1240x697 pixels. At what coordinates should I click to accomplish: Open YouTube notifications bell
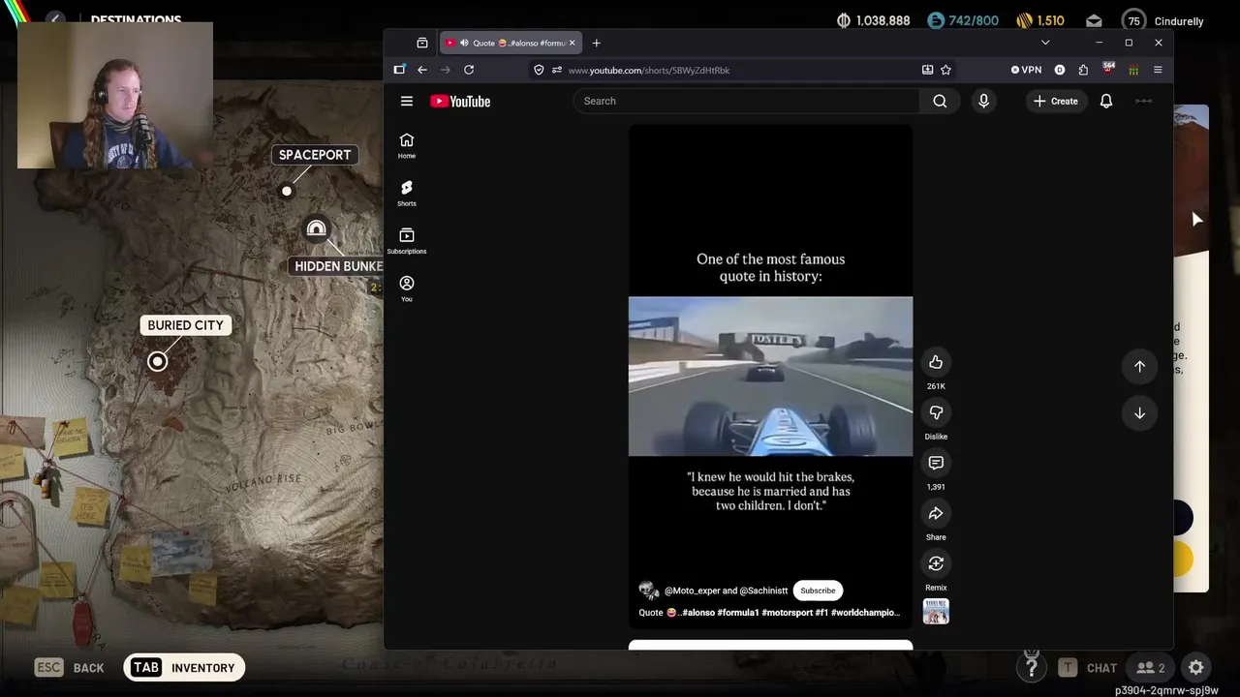tap(1106, 101)
